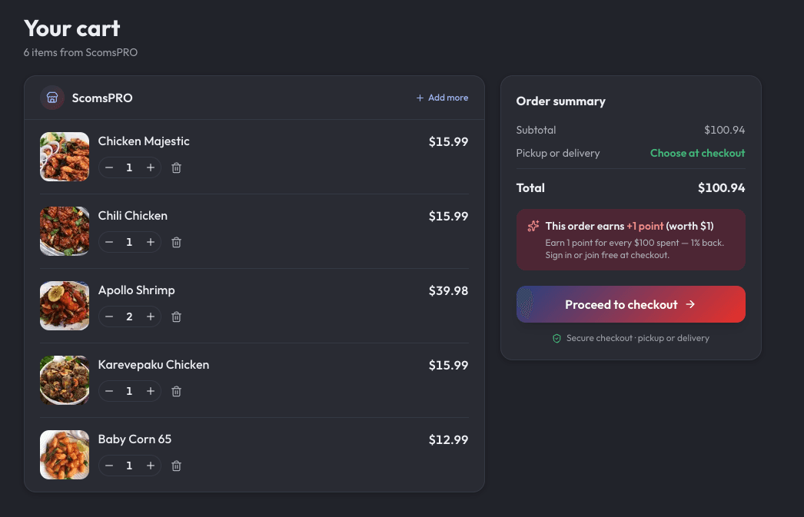Open the Apollo Shrimp thumbnail image
Screen dimensions: 804x517
tap(65, 306)
